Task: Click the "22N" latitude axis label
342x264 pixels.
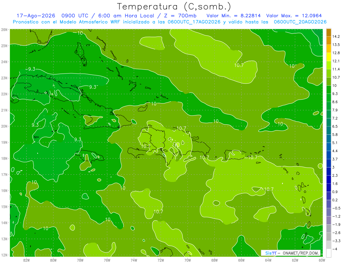Action: (x=4, y=94)
